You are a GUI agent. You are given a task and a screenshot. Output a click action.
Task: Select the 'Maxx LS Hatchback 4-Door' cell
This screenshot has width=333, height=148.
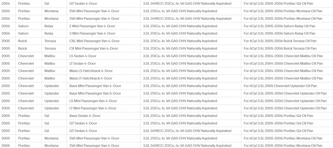(103, 71)
